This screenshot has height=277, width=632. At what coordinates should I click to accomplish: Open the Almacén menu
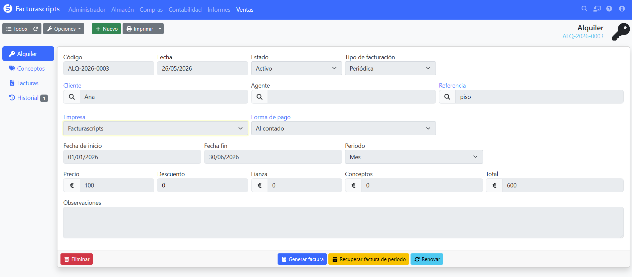tap(123, 10)
